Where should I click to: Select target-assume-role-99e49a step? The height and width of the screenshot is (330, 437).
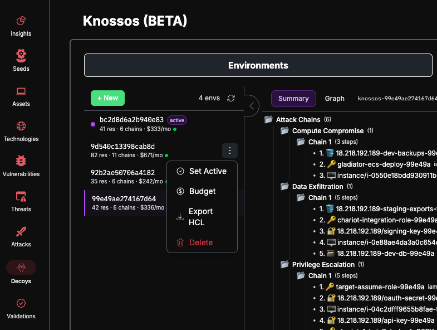(x=378, y=287)
